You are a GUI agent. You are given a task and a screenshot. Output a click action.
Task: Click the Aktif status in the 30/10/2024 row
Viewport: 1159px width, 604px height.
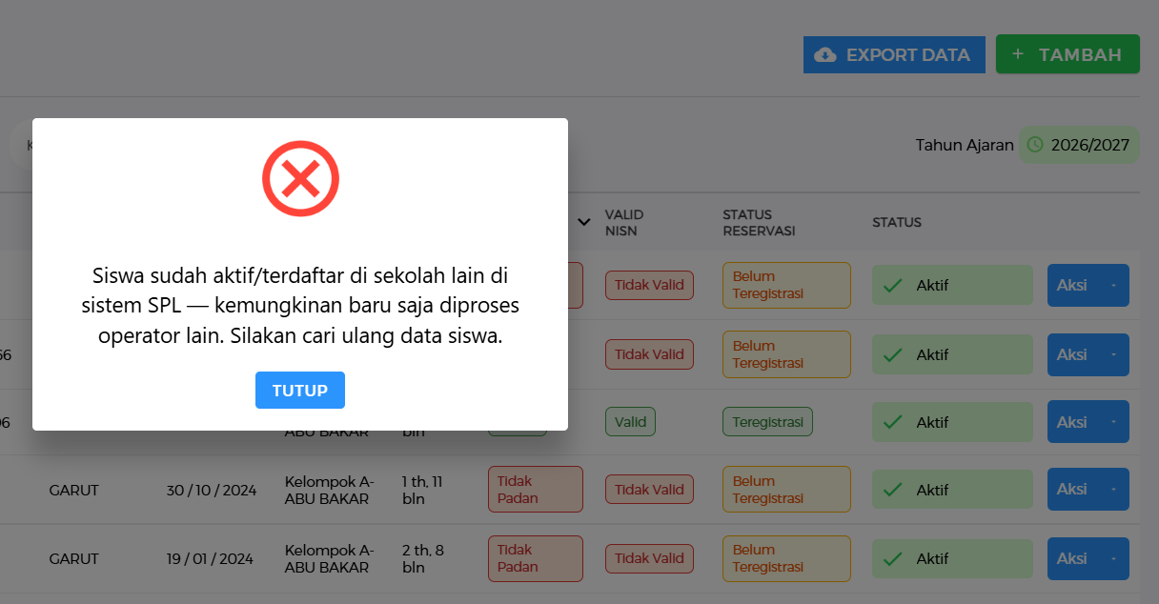point(952,490)
